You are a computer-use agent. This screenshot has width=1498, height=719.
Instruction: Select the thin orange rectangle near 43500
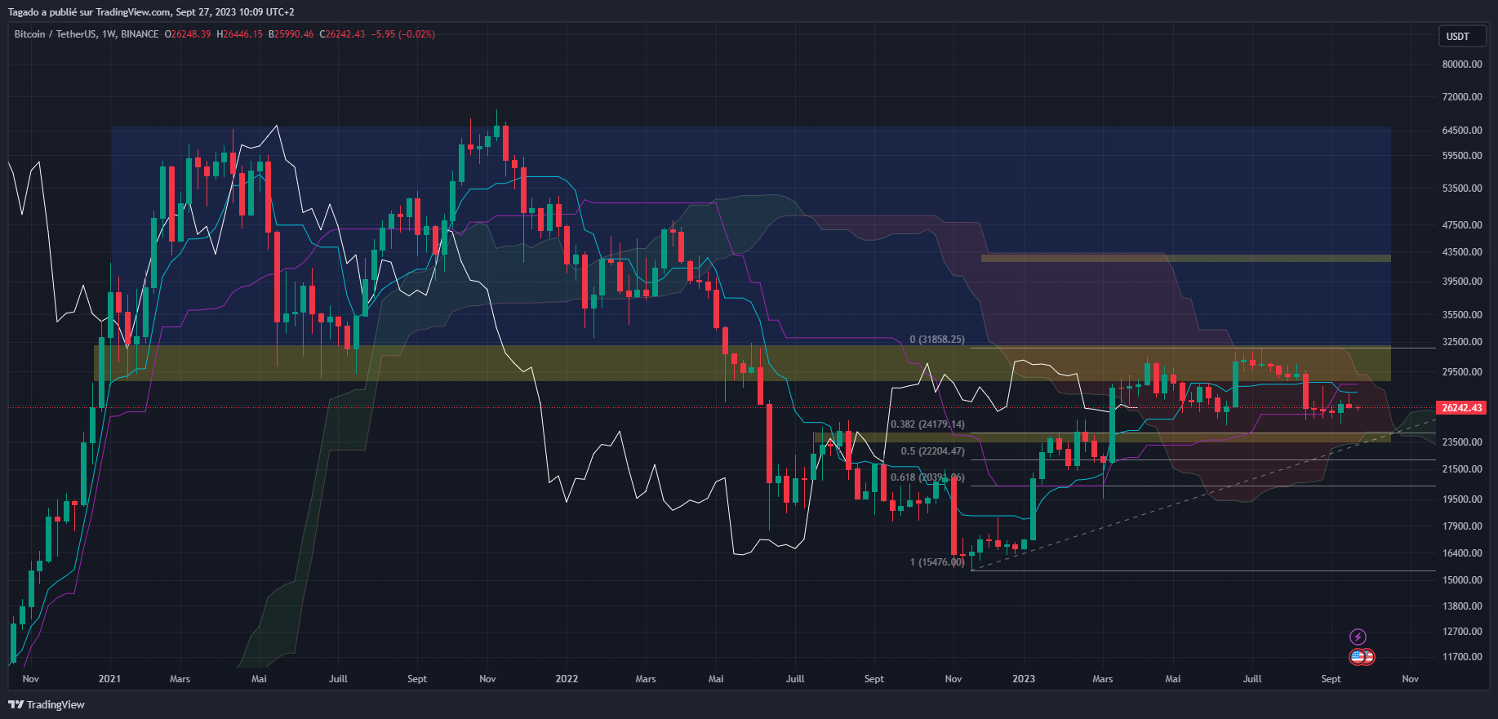click(x=1185, y=259)
